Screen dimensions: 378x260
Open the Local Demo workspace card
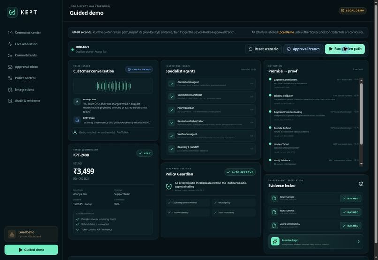31,234
